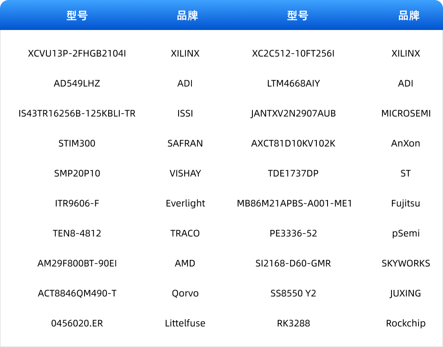Open the ITR9606-F part entry

[x=77, y=203]
